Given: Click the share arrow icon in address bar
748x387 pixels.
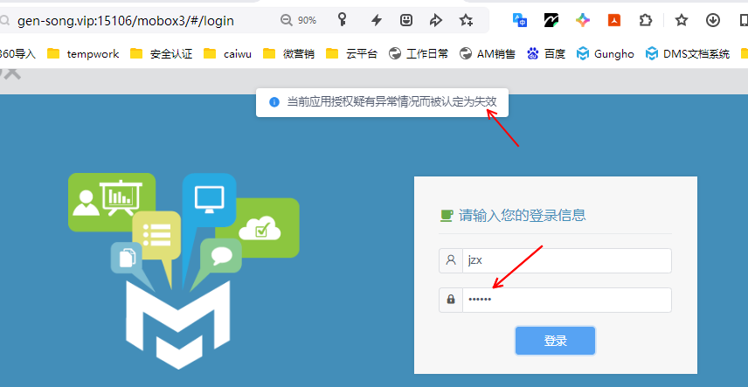Looking at the screenshot, I should pyautogui.click(x=435, y=20).
